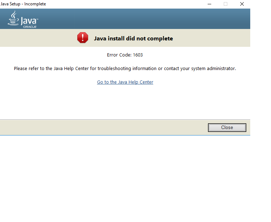Image resolution: width=271 pixels, height=222 pixels.
Task: Click the Please refer to Java Help Center message
Action: point(125,69)
